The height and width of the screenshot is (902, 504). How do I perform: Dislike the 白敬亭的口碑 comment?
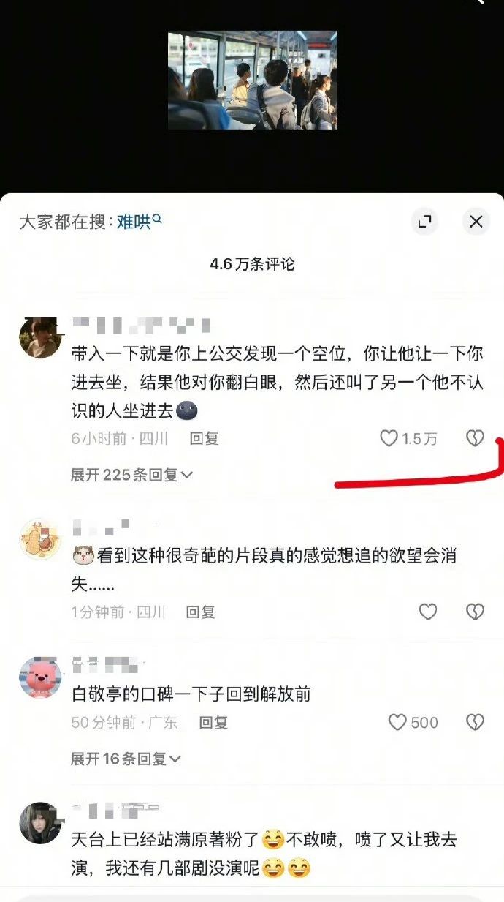(x=475, y=723)
